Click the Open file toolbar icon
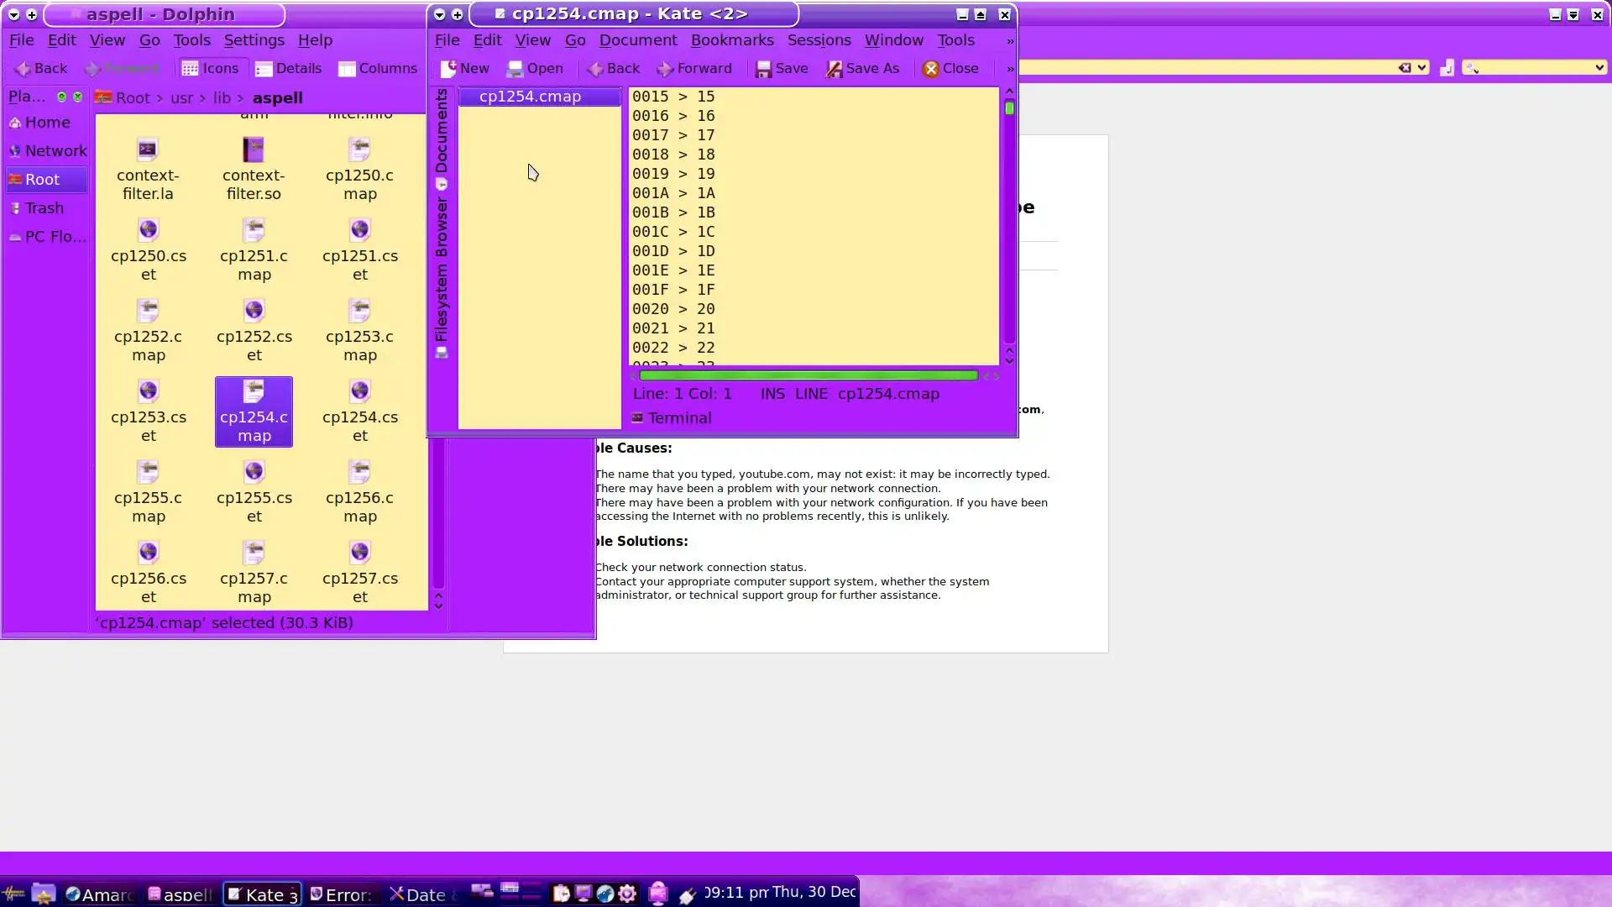 coord(515,69)
